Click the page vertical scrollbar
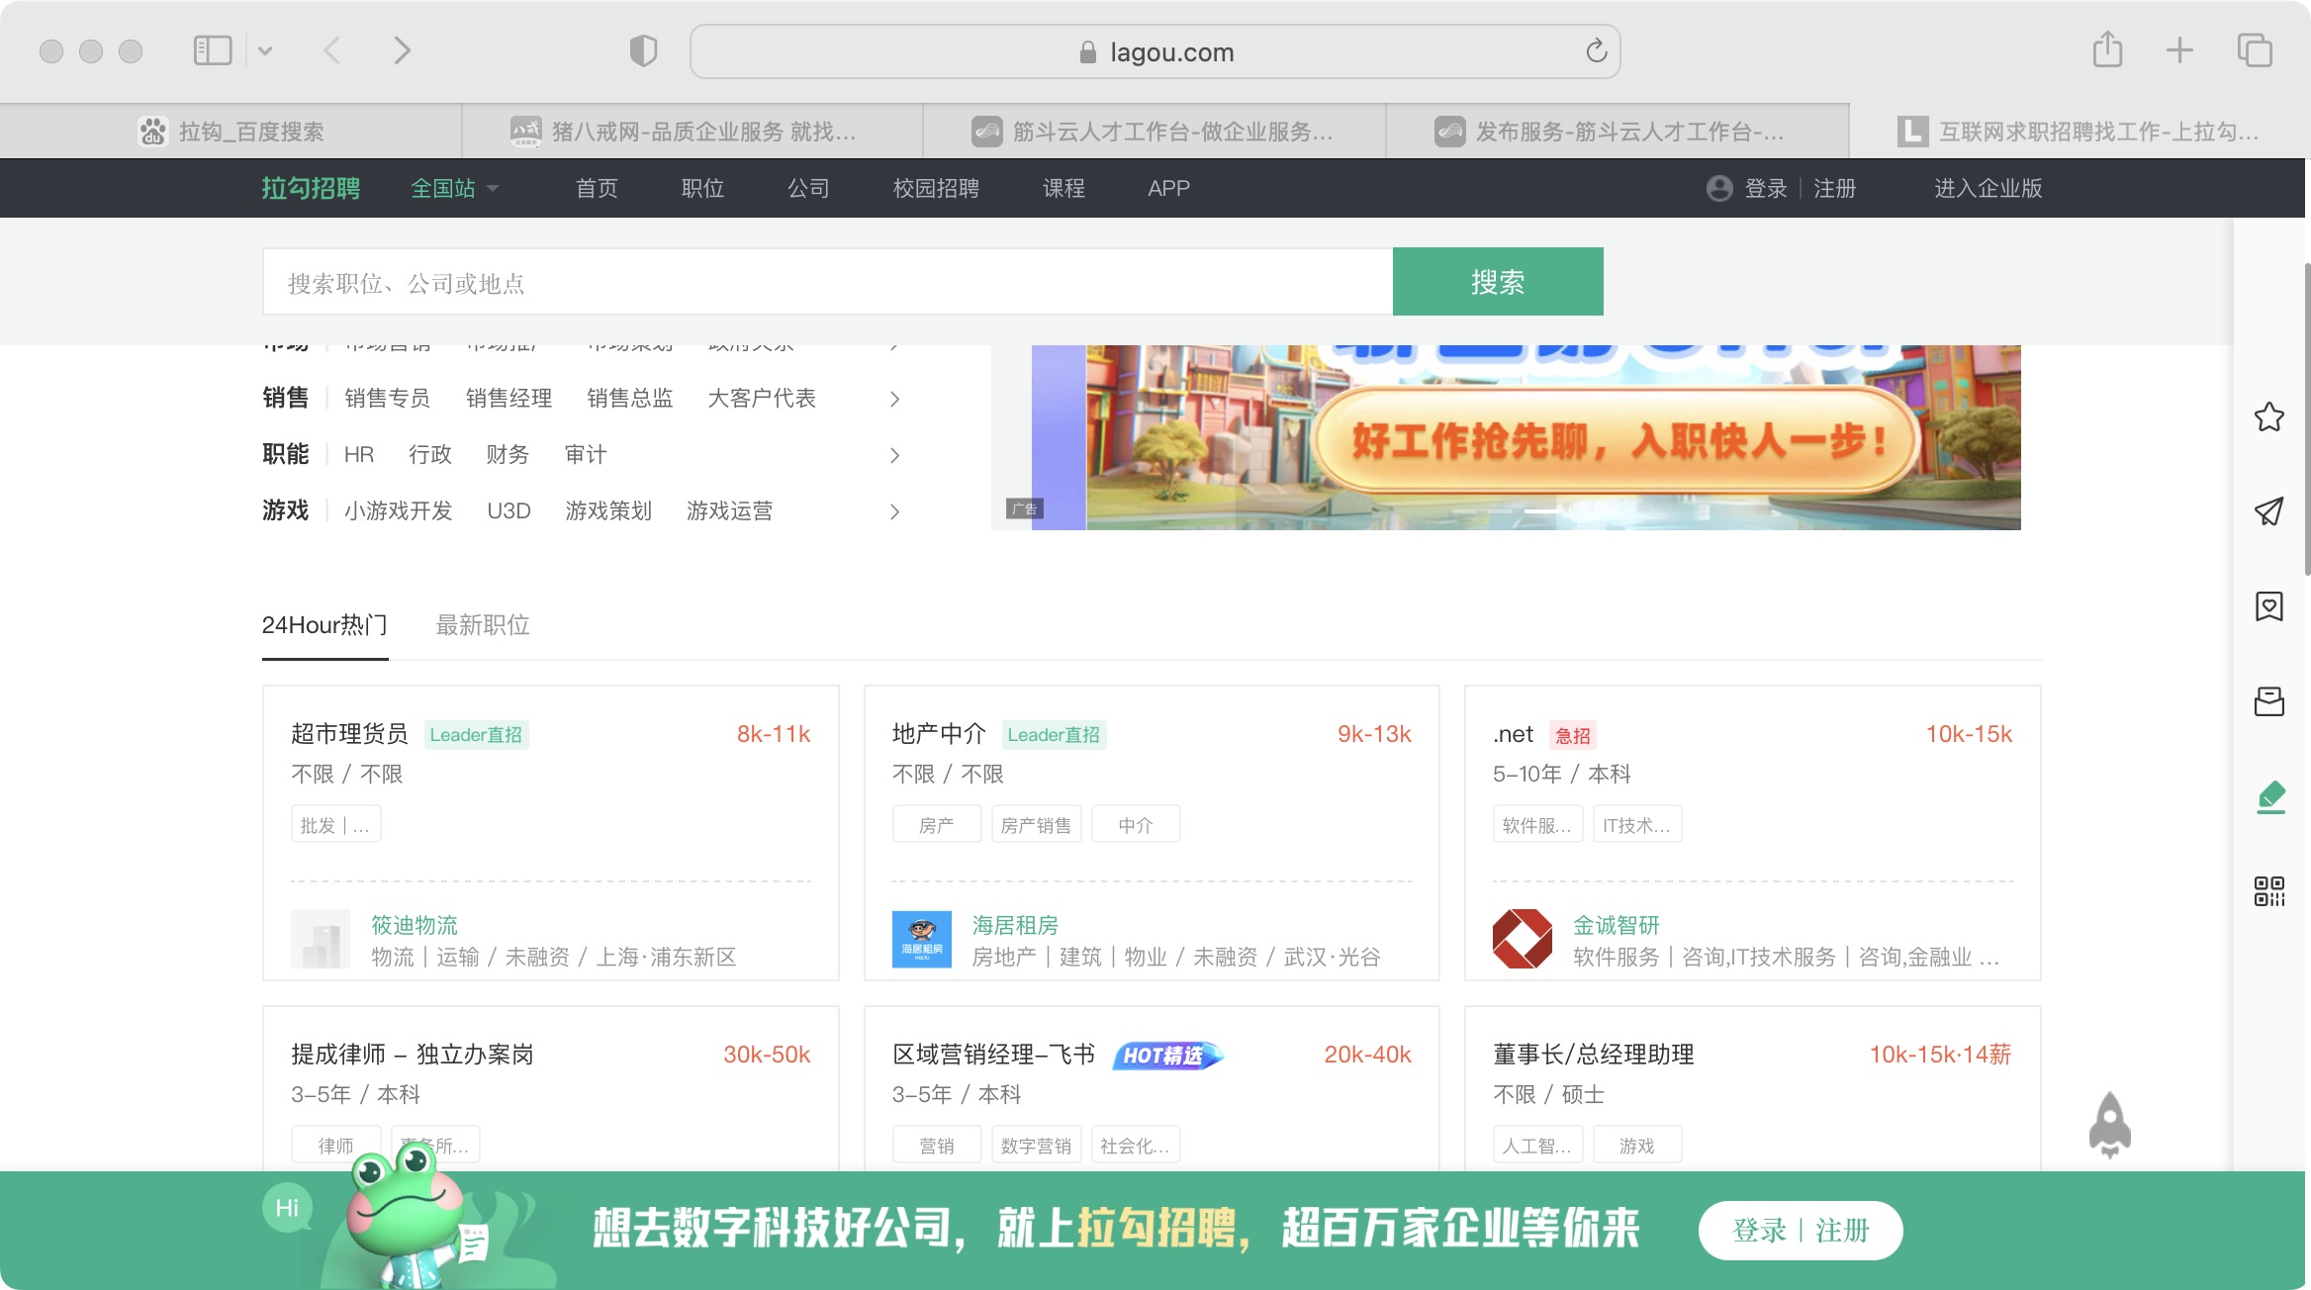Screen dimensions: 2311x1290 2307,418
